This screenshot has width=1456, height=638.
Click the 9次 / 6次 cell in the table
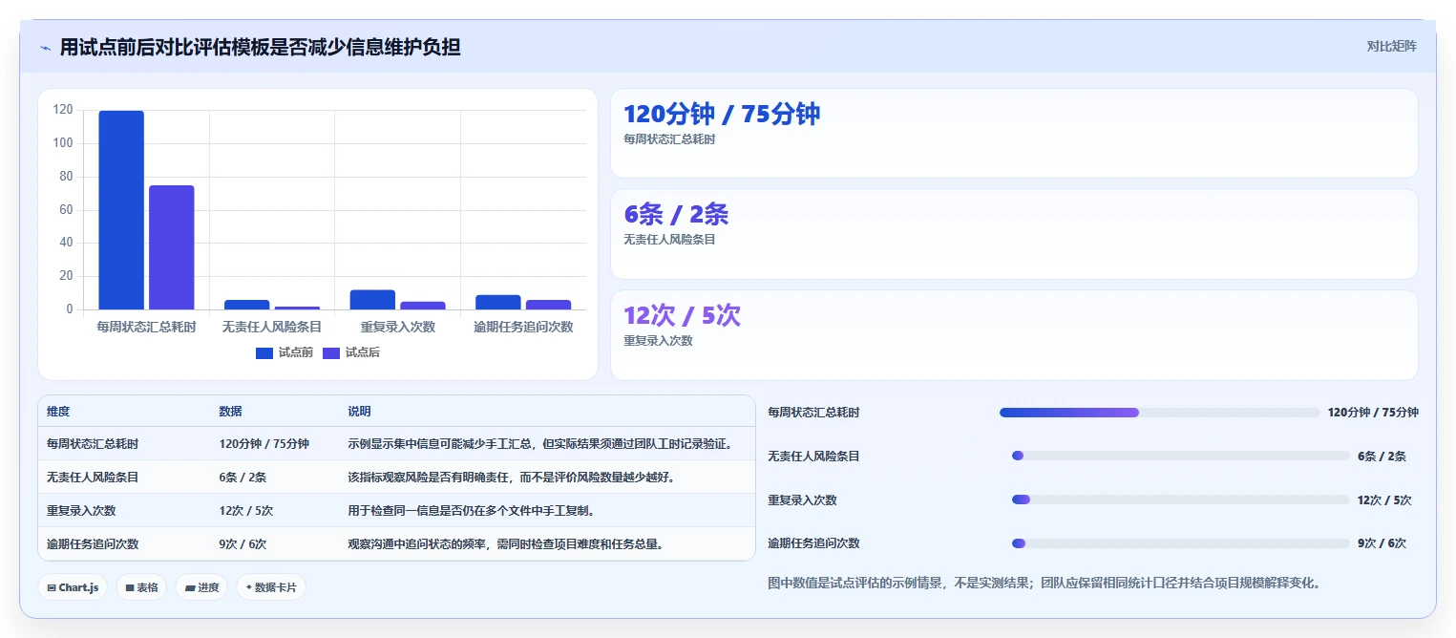243,544
